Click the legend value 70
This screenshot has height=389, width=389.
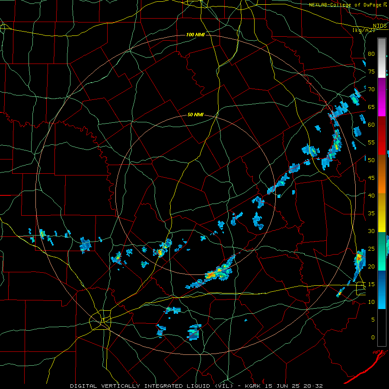(371, 89)
